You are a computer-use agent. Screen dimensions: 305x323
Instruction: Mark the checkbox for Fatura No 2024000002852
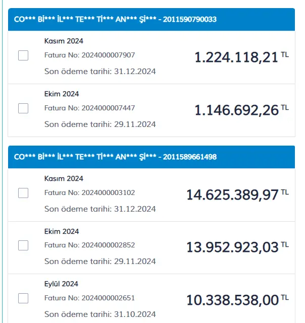coord(23,245)
